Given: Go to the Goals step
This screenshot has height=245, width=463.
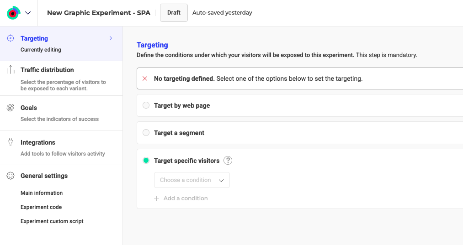Looking at the screenshot, I should (x=29, y=108).
